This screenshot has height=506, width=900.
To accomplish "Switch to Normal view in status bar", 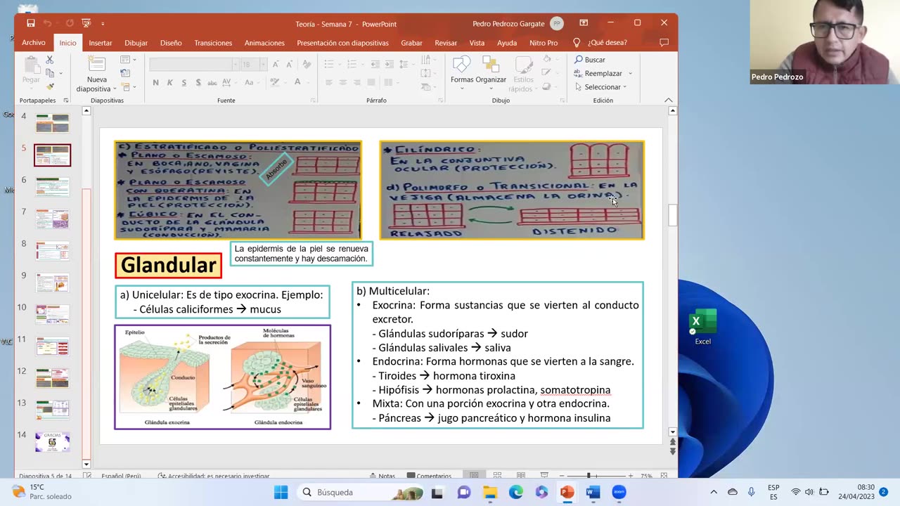I will point(474,476).
